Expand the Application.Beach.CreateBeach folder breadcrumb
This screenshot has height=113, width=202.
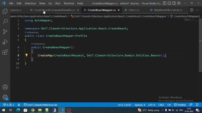tap(39, 16)
